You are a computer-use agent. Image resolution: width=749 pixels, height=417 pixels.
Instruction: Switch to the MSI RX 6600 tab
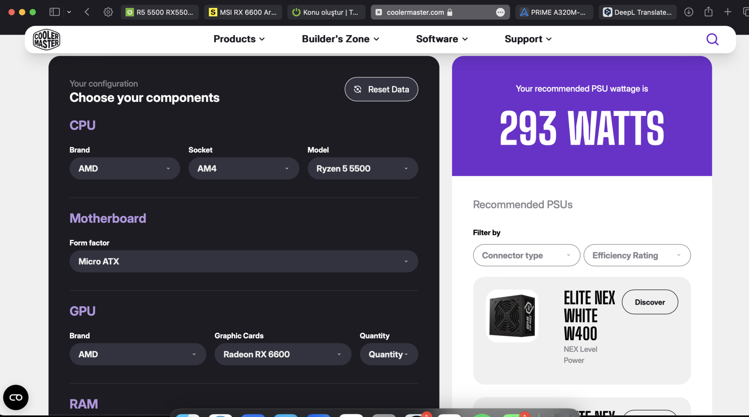243,12
